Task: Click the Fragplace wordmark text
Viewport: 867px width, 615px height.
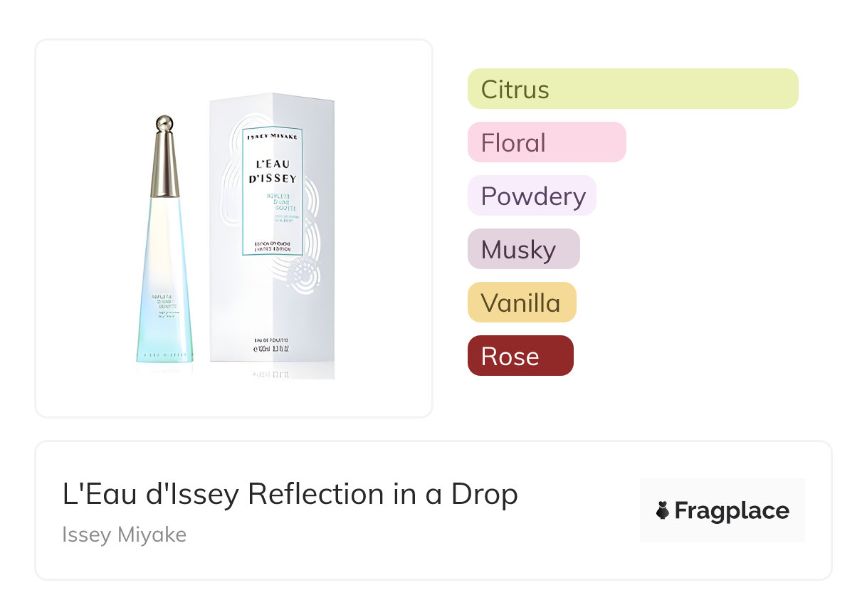Action: pyautogui.click(x=732, y=510)
